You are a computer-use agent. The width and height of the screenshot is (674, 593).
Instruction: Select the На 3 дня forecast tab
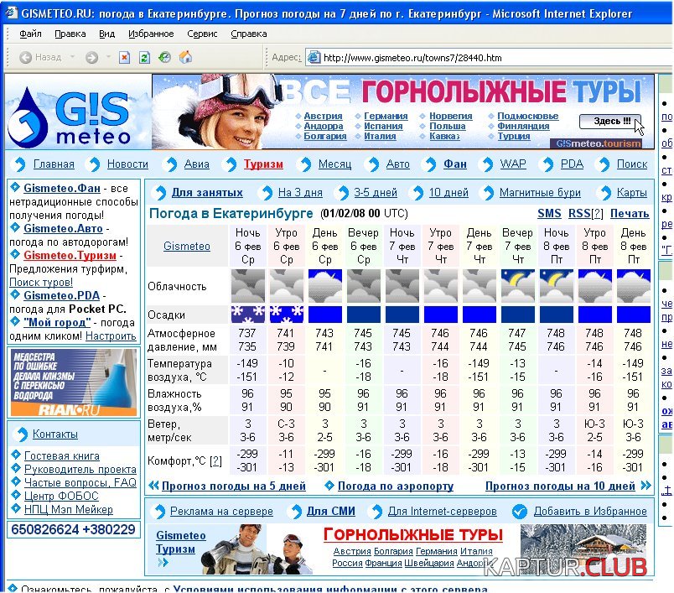pos(300,193)
